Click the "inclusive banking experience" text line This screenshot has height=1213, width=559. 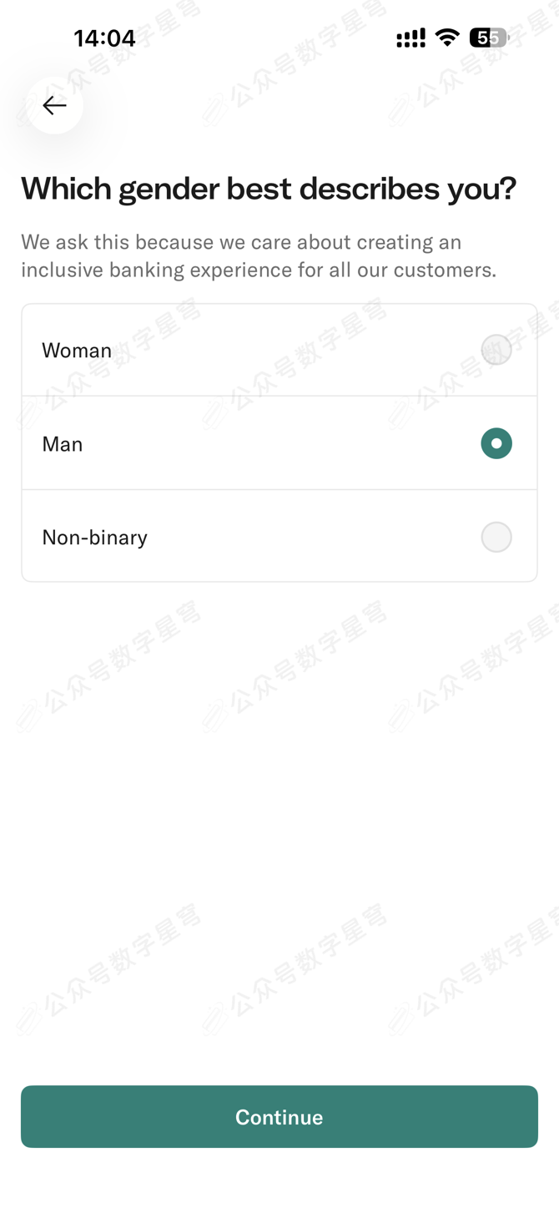click(x=259, y=270)
